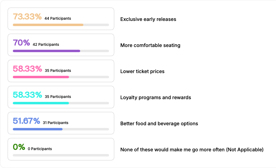Click the green 0% percentage value
The width and height of the screenshot is (276, 168).
[x=19, y=147]
